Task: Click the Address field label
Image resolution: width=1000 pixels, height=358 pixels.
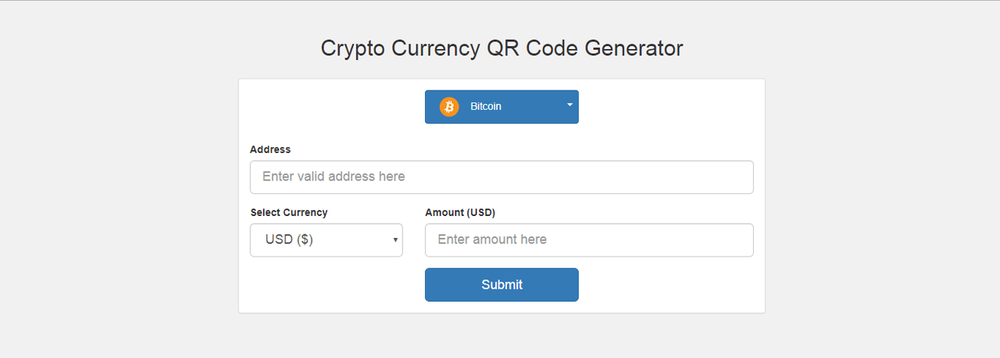Action: 270,149
